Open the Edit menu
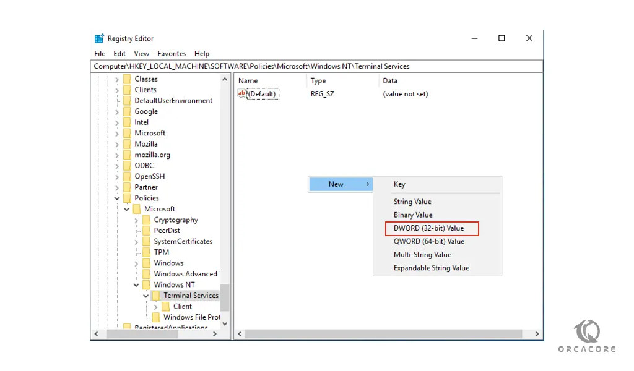 tap(119, 54)
